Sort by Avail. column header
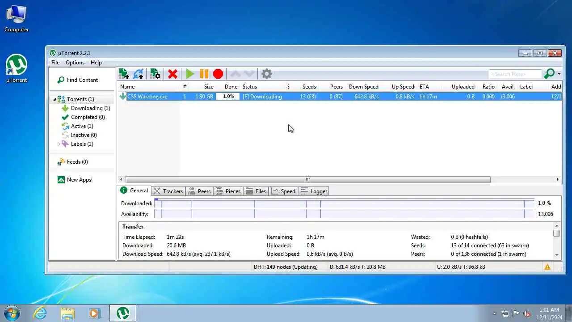 coord(507,87)
